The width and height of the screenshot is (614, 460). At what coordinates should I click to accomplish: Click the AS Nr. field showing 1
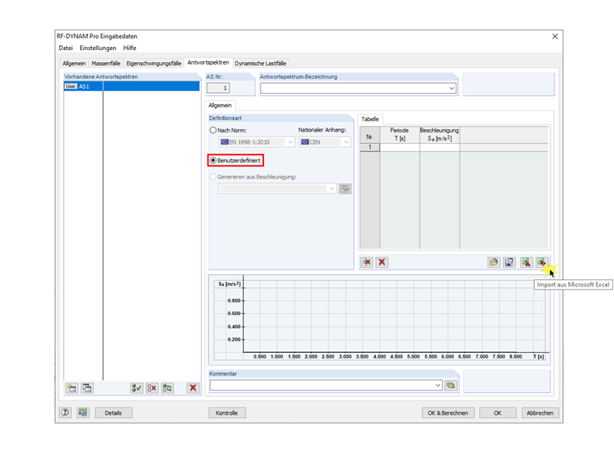[218, 88]
